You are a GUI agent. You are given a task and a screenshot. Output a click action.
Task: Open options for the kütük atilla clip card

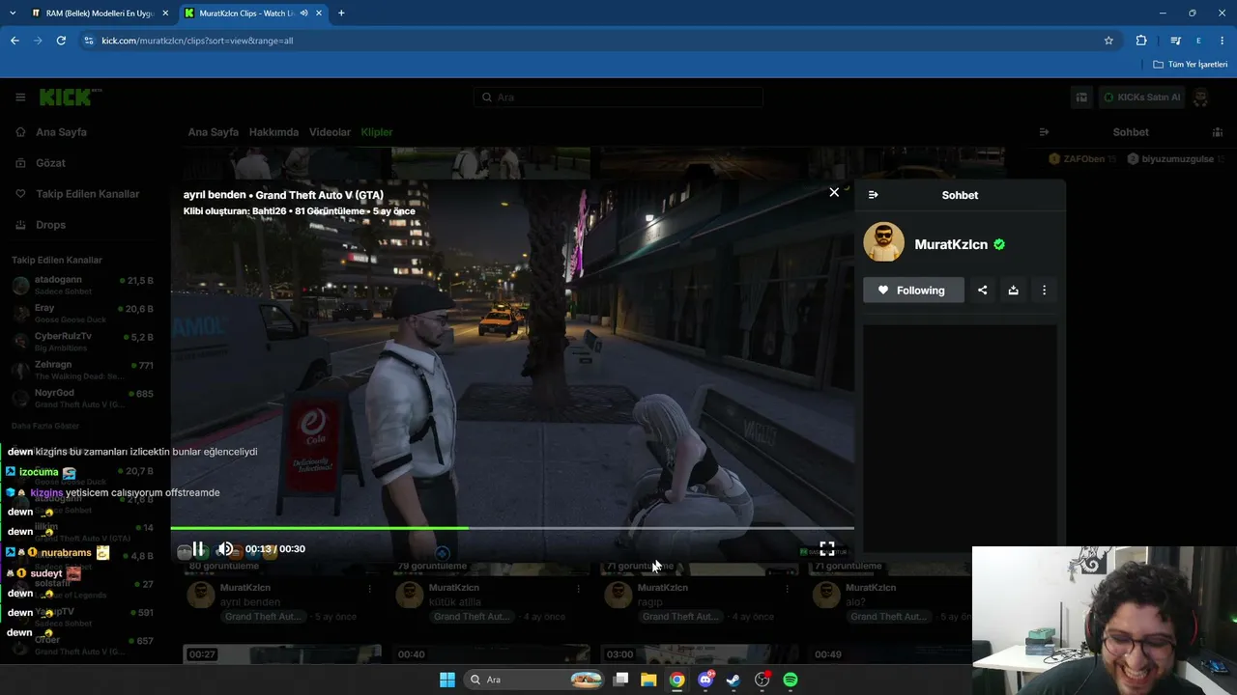coord(578,588)
